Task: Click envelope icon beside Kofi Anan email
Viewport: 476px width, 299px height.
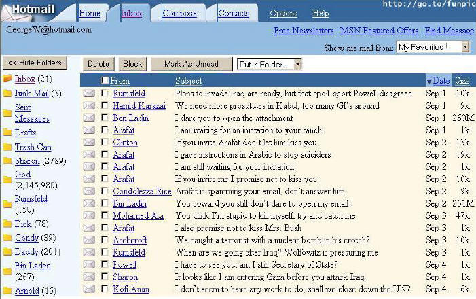Action: coord(89,289)
